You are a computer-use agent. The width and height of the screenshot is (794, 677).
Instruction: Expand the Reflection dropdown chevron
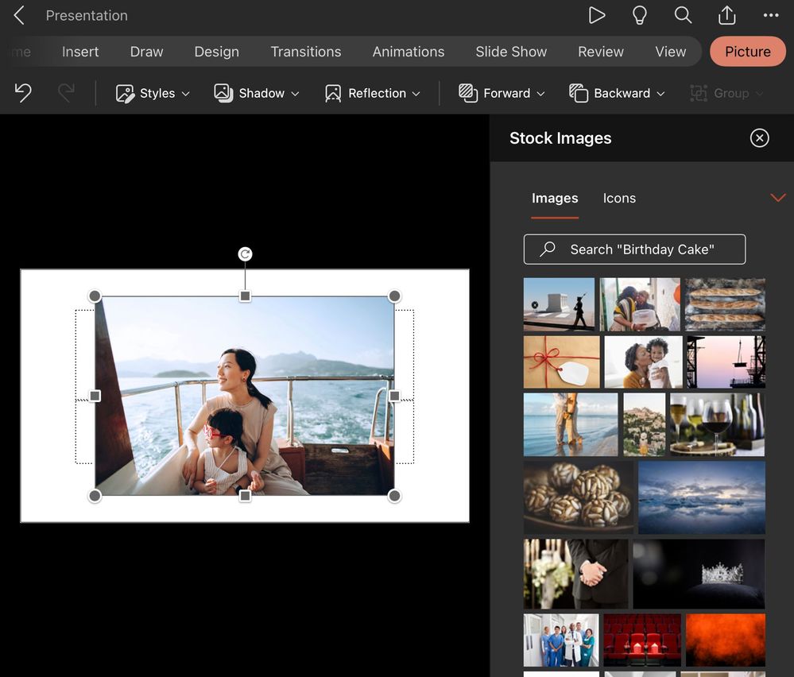416,94
